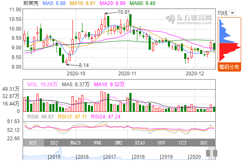This screenshot has width=242, height=162.
Task: Click the 均线 label text
Action: [x=223, y=13]
